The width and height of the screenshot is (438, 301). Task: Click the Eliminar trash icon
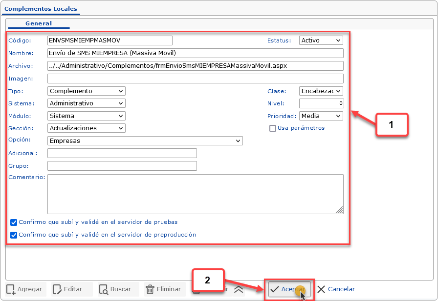[150, 289]
